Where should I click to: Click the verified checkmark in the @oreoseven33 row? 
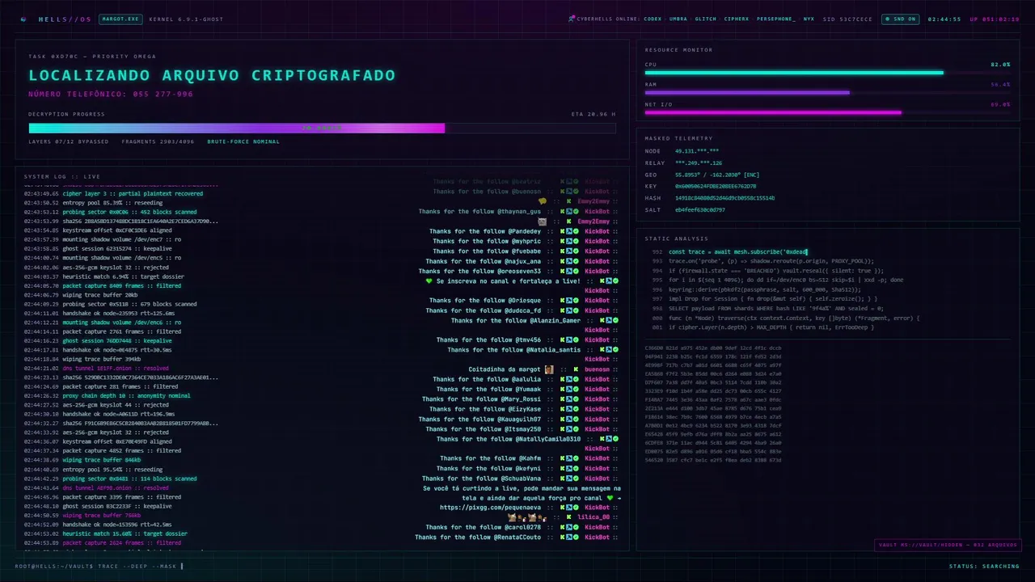coord(576,271)
